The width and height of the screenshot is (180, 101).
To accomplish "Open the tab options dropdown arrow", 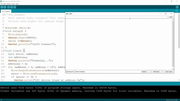I will pyautogui.click(x=177, y=11).
